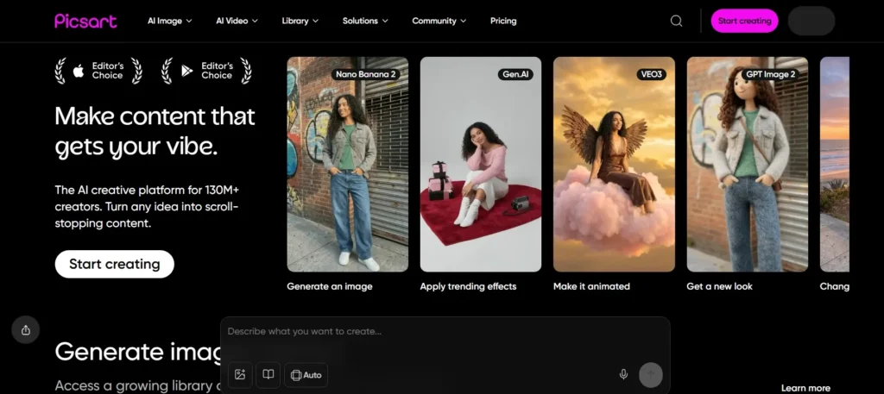Select the VEO3 angel thumbnail
This screenshot has height=394, width=884.
click(x=614, y=164)
